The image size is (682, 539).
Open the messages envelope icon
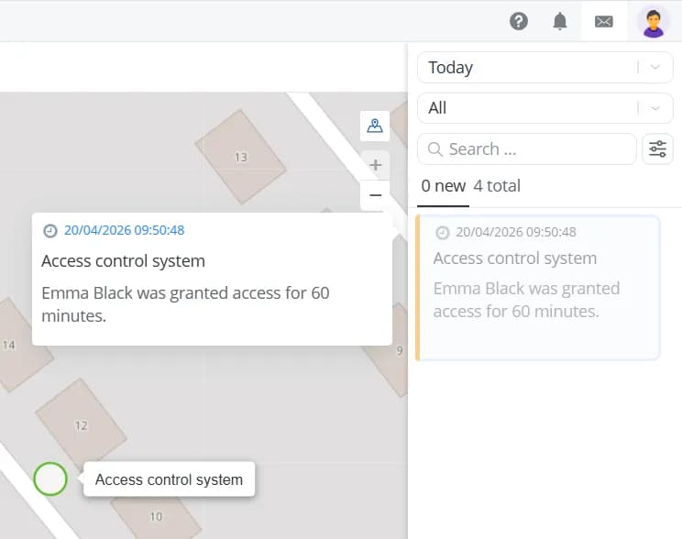point(604,21)
